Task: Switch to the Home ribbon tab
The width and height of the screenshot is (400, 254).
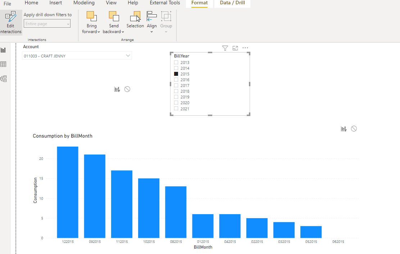Action: tap(31, 3)
